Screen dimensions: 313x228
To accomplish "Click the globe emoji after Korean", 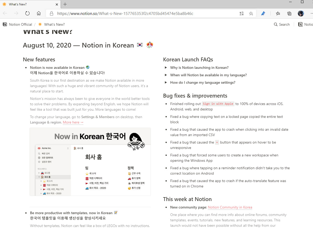I will 88,67.
